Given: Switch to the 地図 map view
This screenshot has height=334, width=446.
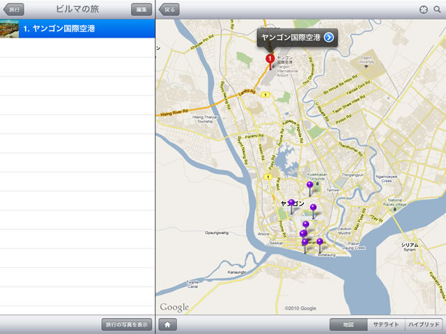Looking at the screenshot, I should coord(348,324).
